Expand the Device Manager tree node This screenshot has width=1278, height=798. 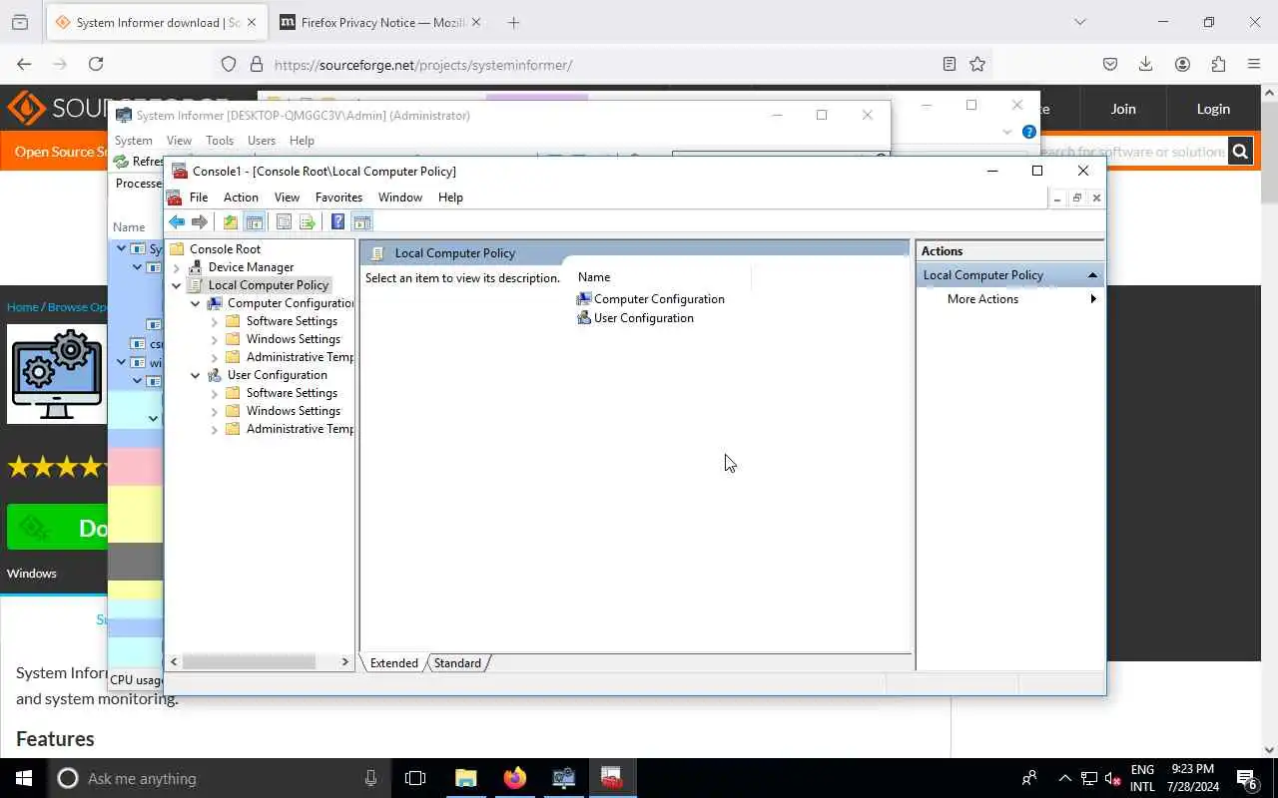coord(177,267)
